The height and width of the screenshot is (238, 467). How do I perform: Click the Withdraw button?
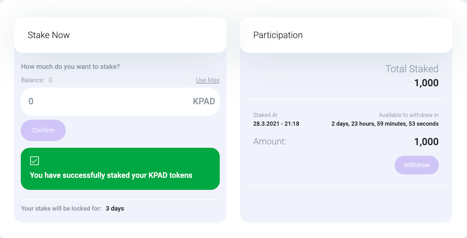[x=416, y=165]
